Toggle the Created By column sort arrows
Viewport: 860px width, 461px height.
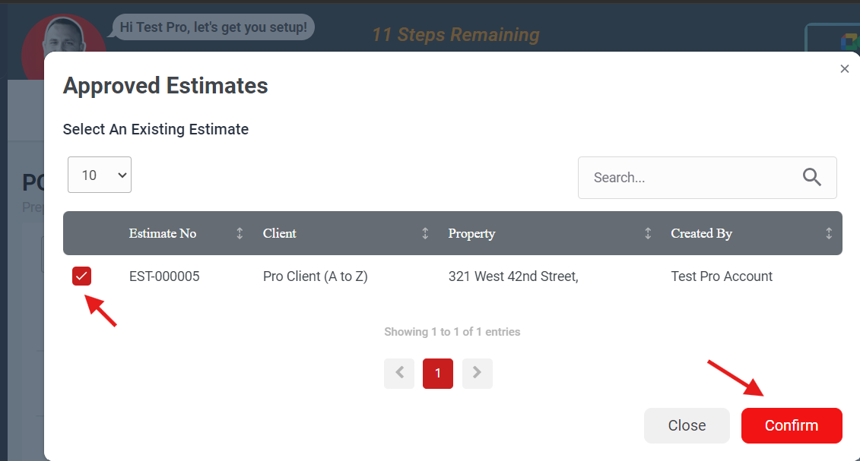829,233
